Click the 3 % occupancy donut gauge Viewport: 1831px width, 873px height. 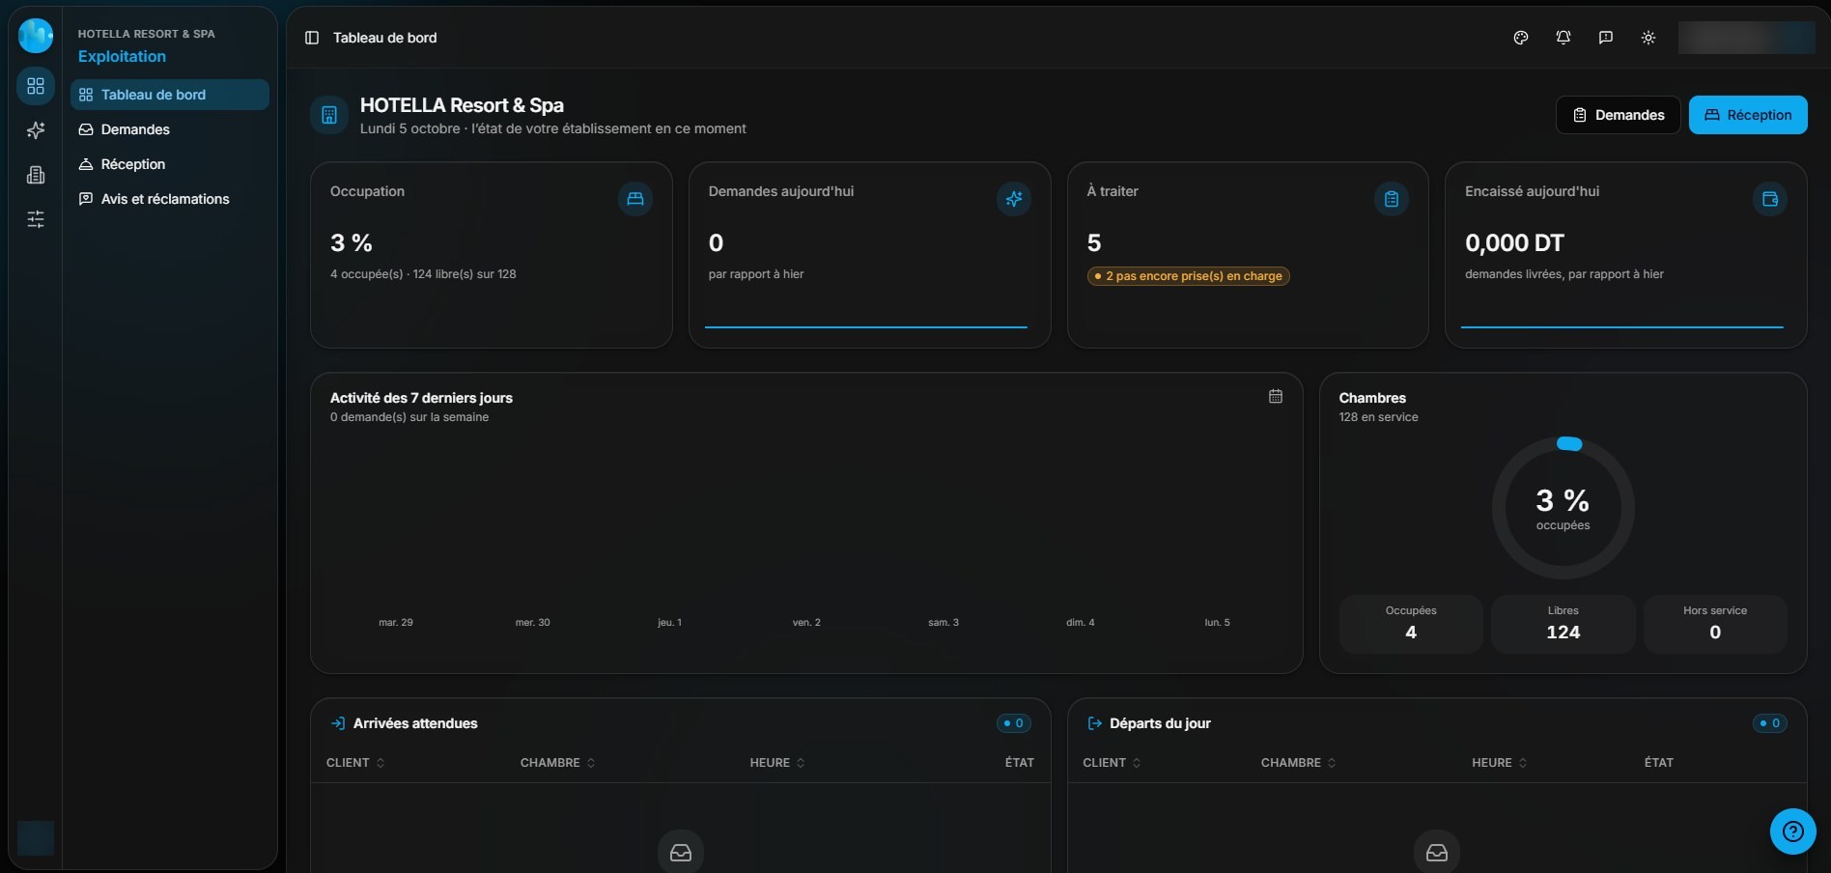[1563, 508]
